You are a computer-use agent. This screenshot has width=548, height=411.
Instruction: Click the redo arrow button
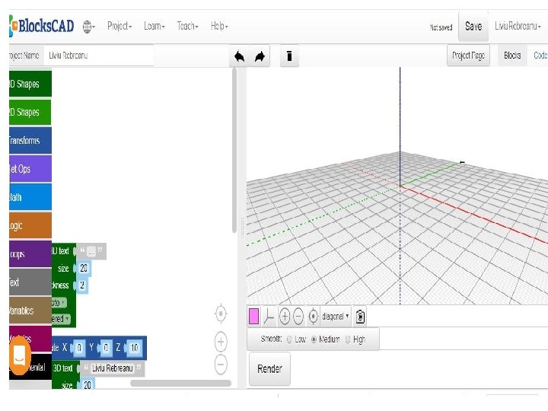260,56
